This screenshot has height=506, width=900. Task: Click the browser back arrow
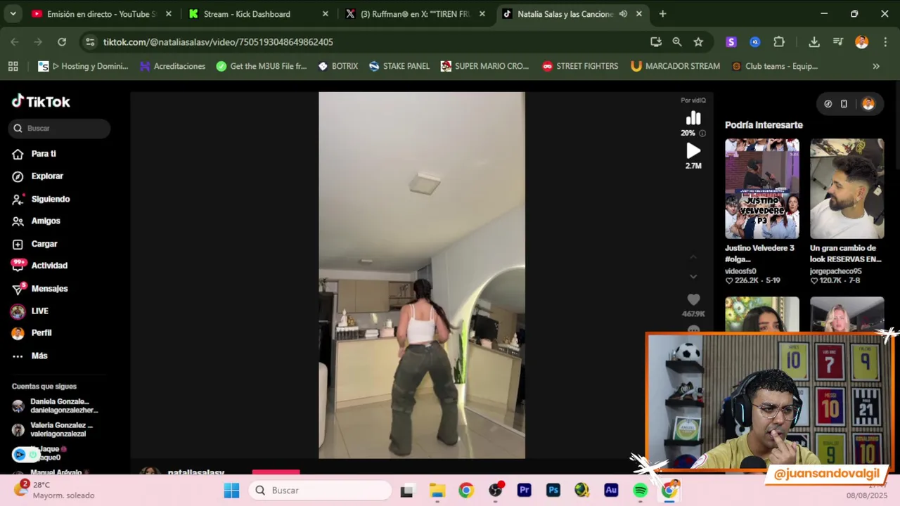(x=15, y=42)
